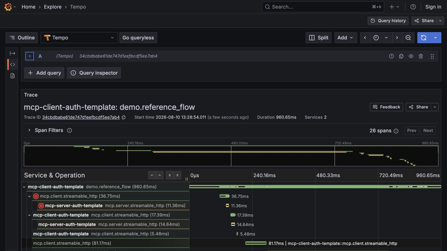Click the Grafana logo icon

tap(8, 7)
